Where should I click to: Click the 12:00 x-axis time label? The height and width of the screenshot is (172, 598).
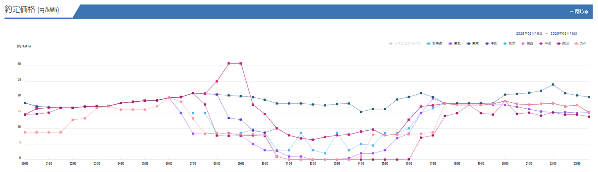pyautogui.click(x=313, y=164)
